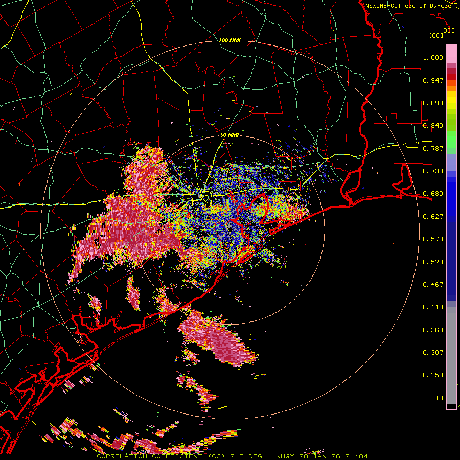Screen dimensions: 460x460
Task: Select the 0.520 legend value
Action: click(x=433, y=262)
